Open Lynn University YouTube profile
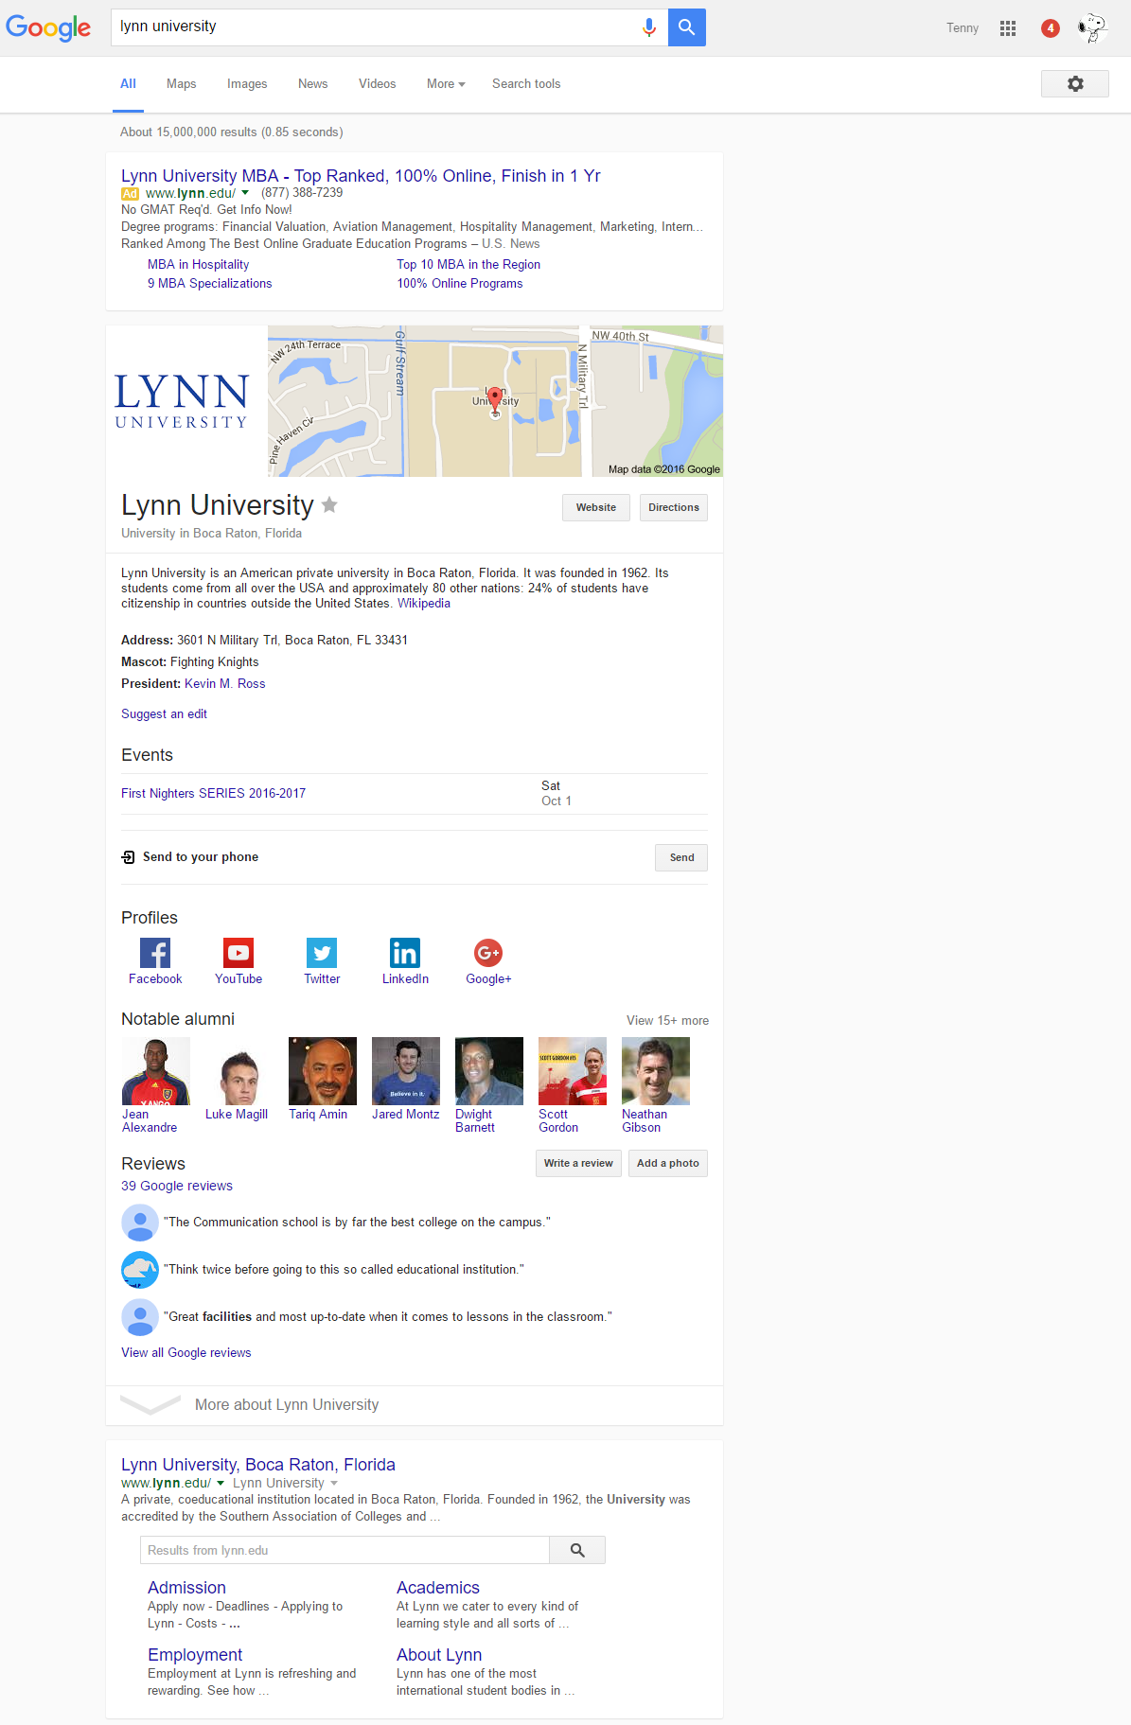1131x1725 pixels. click(239, 953)
